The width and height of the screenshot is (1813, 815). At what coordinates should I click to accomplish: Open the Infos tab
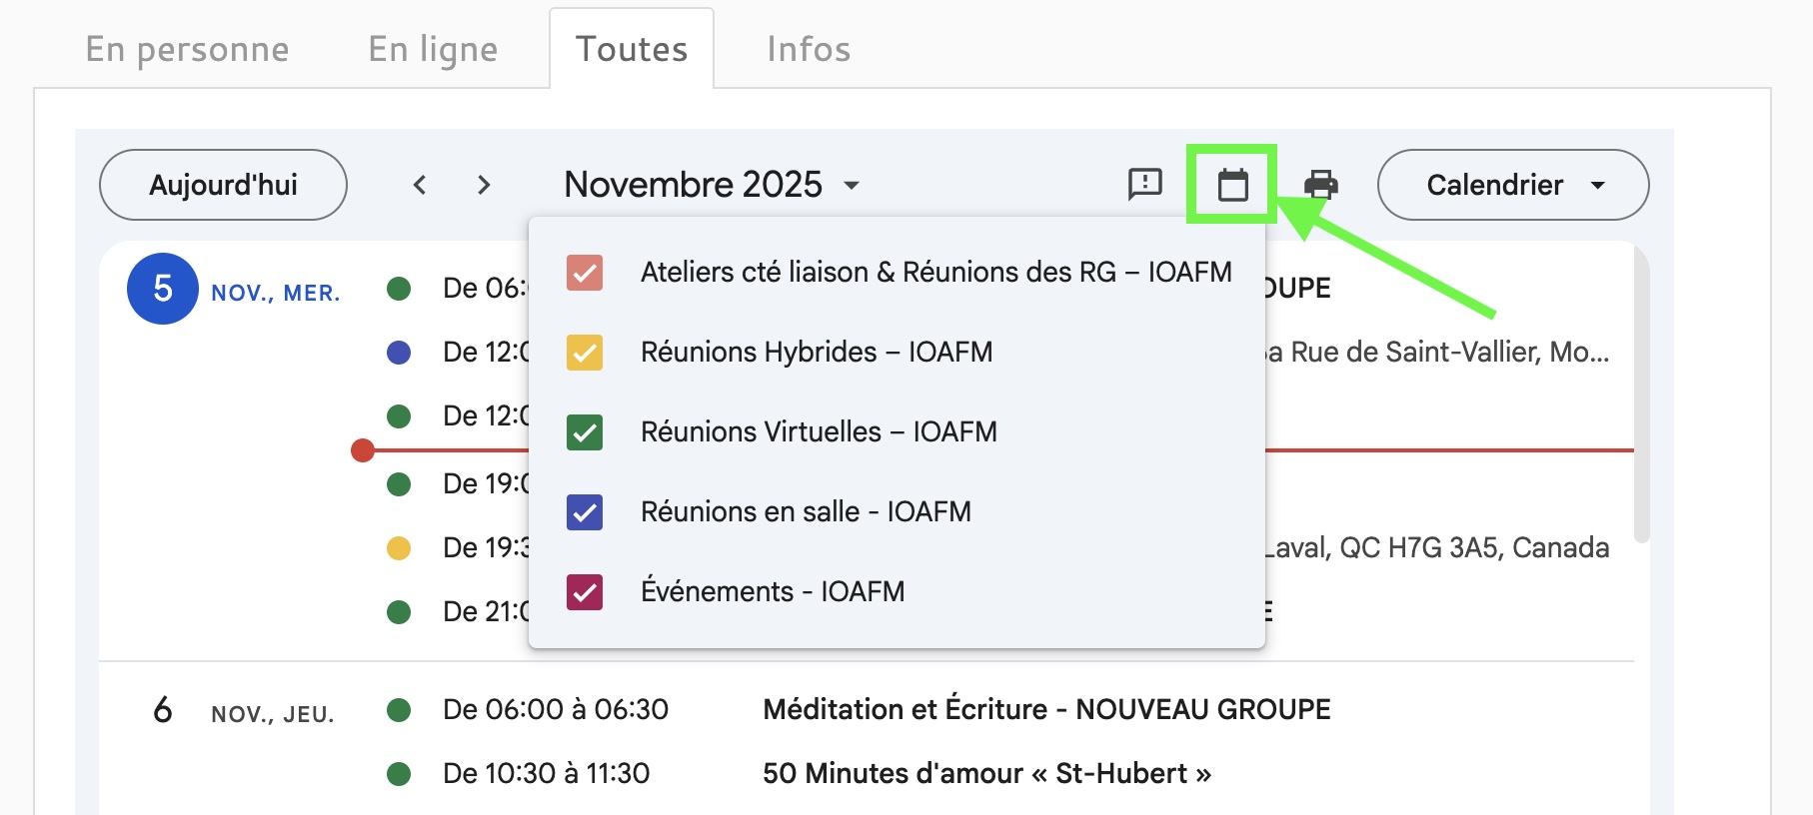(809, 49)
